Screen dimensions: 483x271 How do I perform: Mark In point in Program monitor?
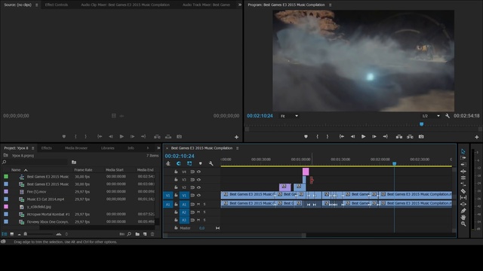317,136
